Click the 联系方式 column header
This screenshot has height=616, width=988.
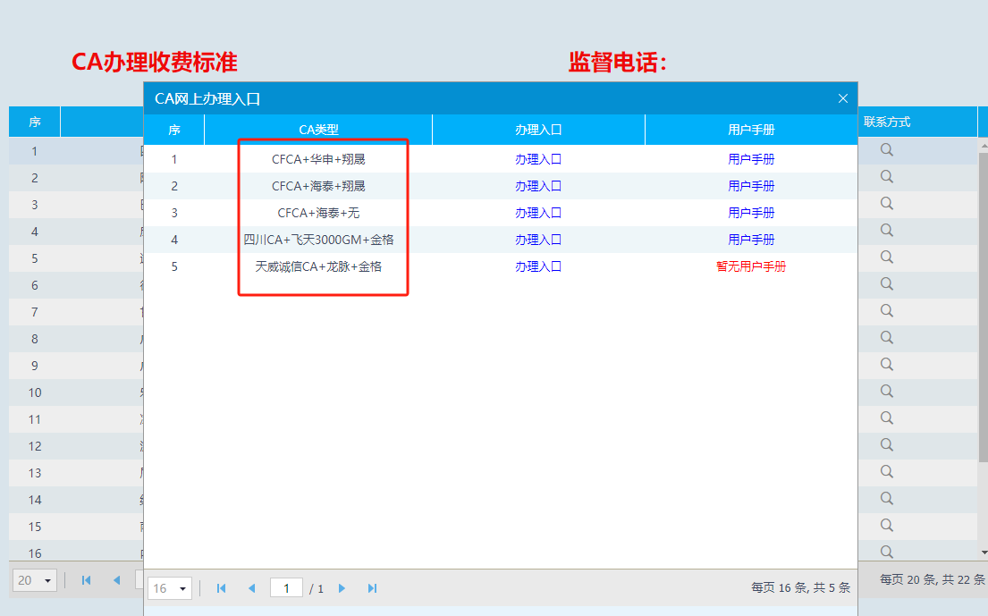(887, 122)
